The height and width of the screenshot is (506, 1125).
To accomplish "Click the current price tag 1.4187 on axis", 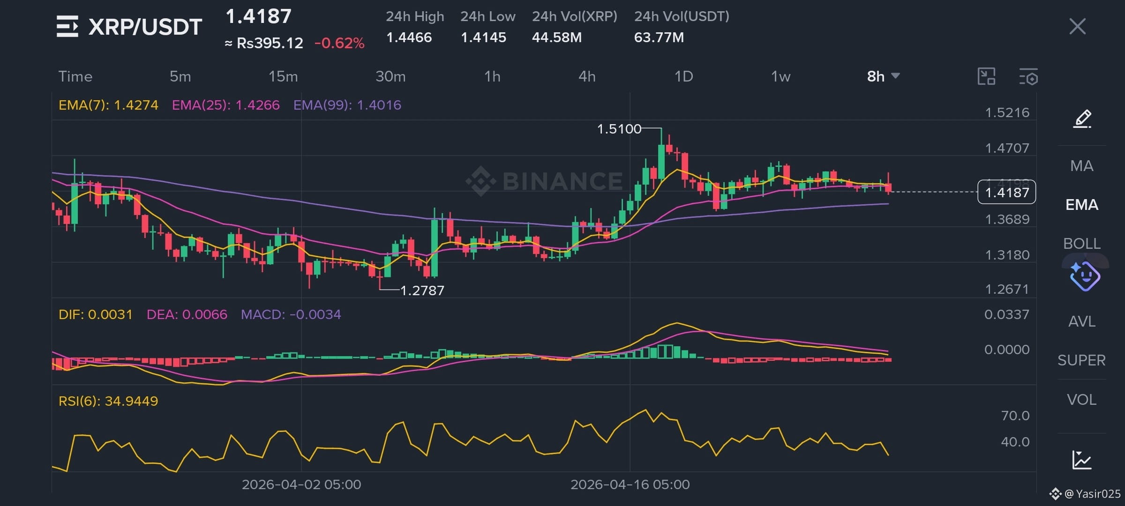I will (x=1007, y=192).
